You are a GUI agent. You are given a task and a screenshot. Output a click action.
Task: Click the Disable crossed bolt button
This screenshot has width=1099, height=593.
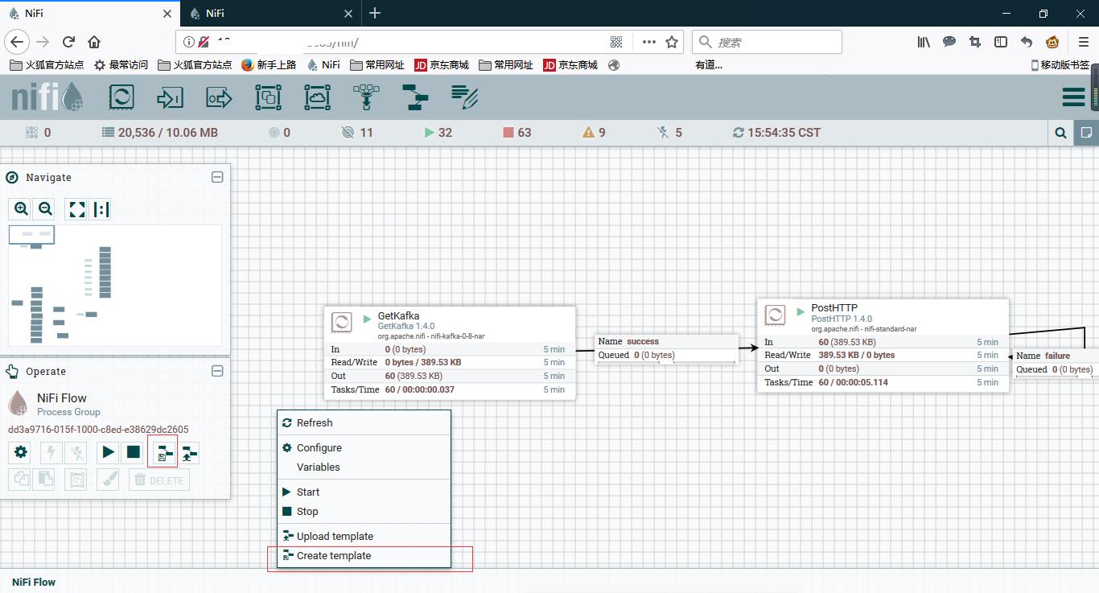coord(77,453)
